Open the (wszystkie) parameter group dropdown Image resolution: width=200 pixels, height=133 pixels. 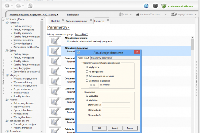point(82,34)
